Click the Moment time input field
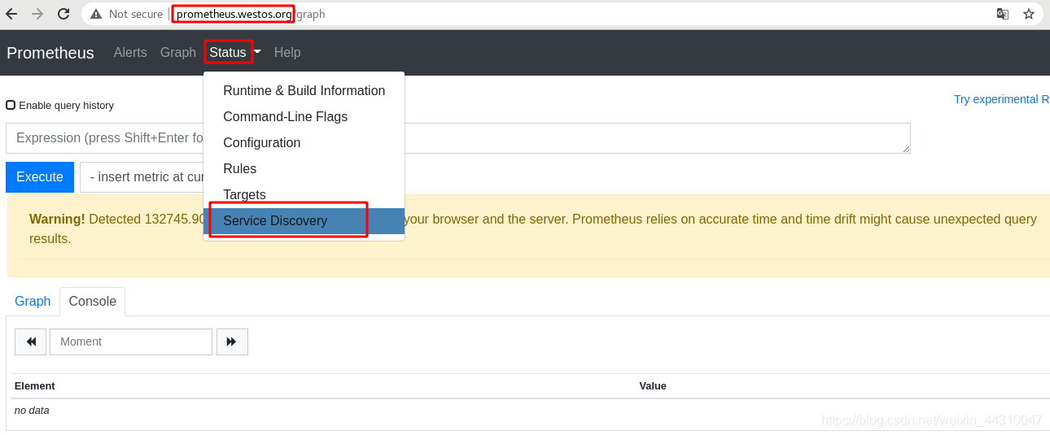The width and height of the screenshot is (1050, 435). pyautogui.click(x=131, y=341)
